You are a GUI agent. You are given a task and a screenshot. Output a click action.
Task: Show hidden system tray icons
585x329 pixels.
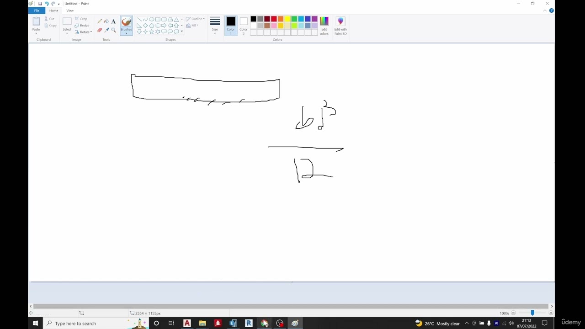(x=467, y=323)
